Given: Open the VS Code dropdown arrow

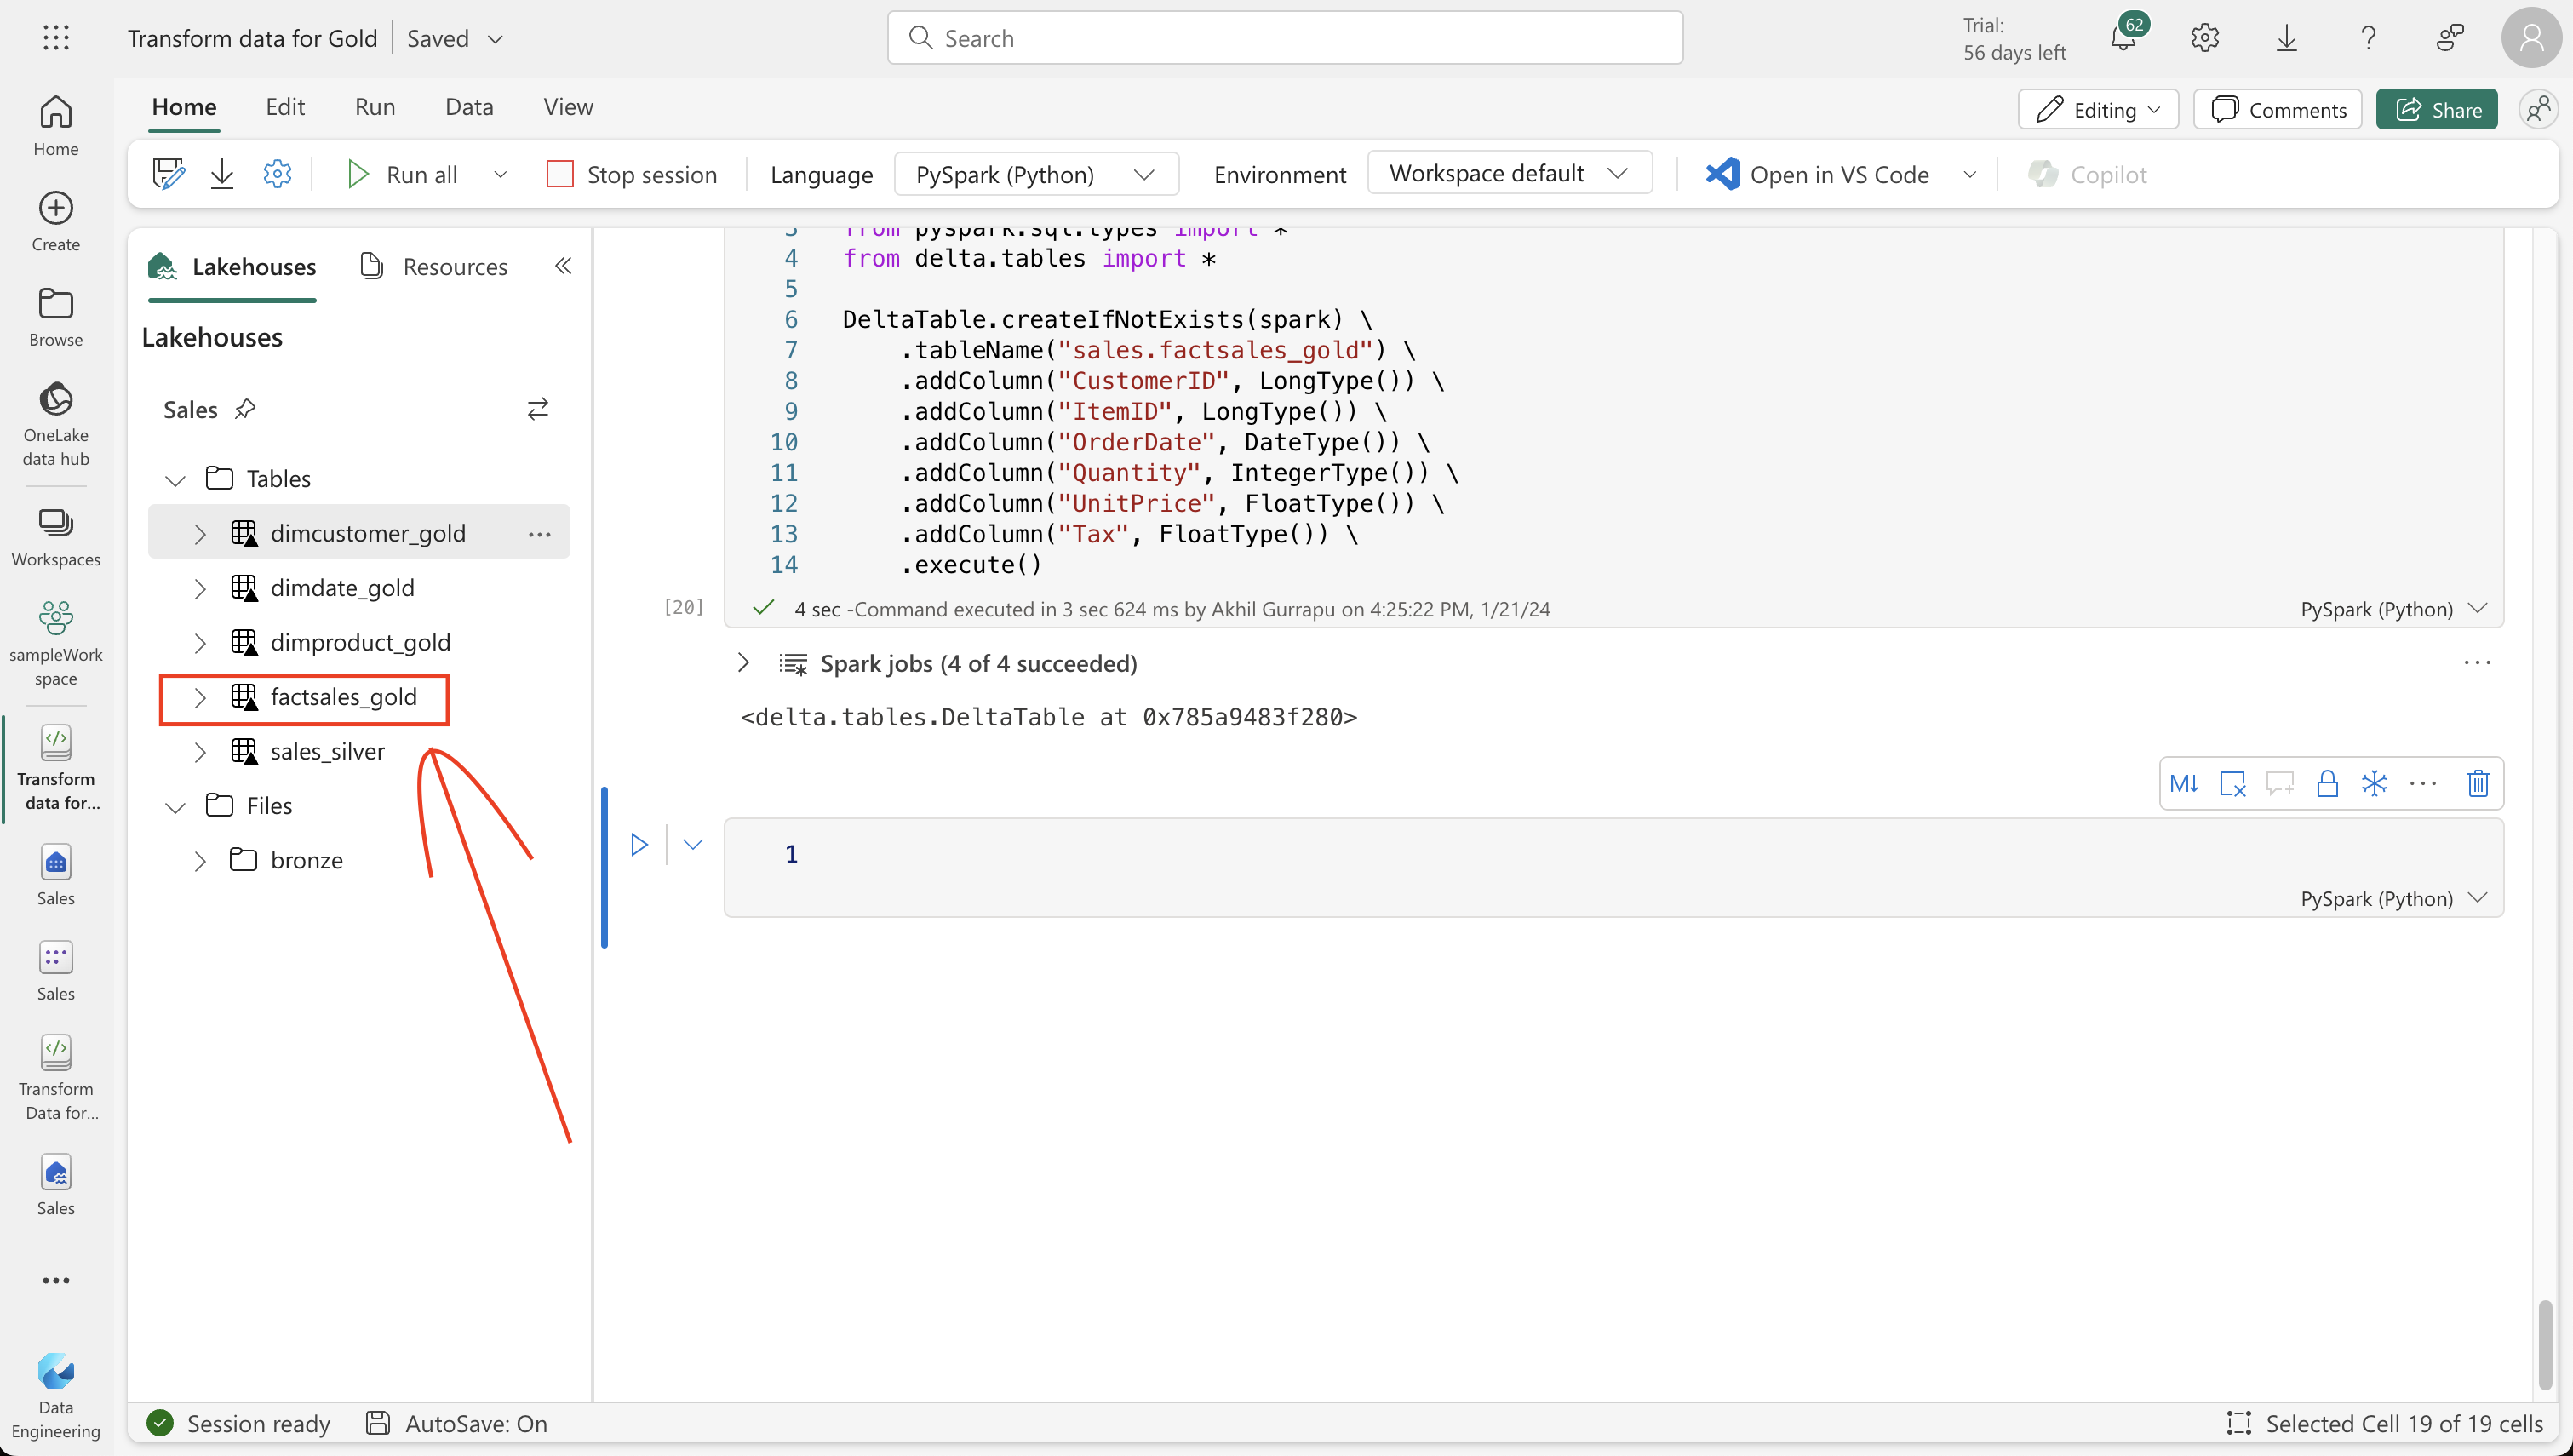Looking at the screenshot, I should [1969, 174].
